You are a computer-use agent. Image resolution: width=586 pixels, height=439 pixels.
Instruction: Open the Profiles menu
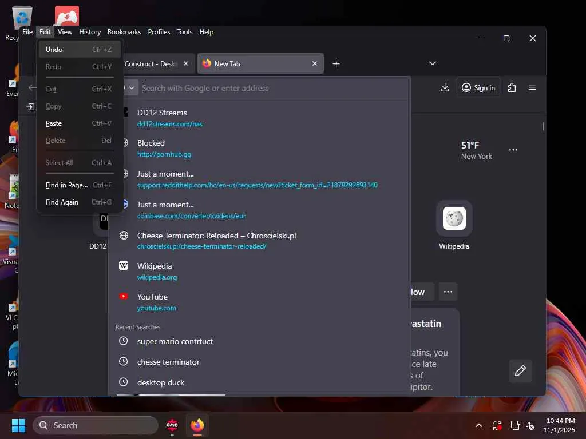tap(159, 32)
